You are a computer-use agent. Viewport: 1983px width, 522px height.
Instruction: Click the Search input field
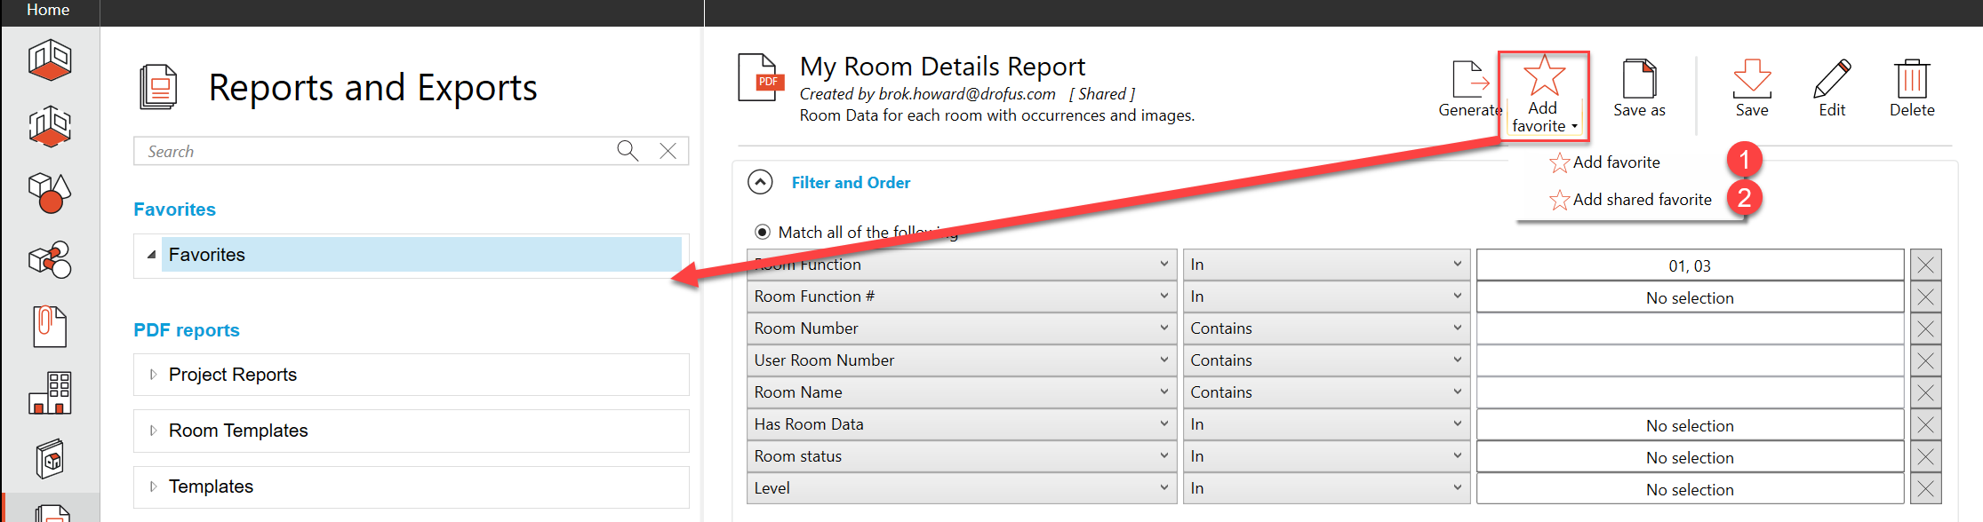click(373, 151)
